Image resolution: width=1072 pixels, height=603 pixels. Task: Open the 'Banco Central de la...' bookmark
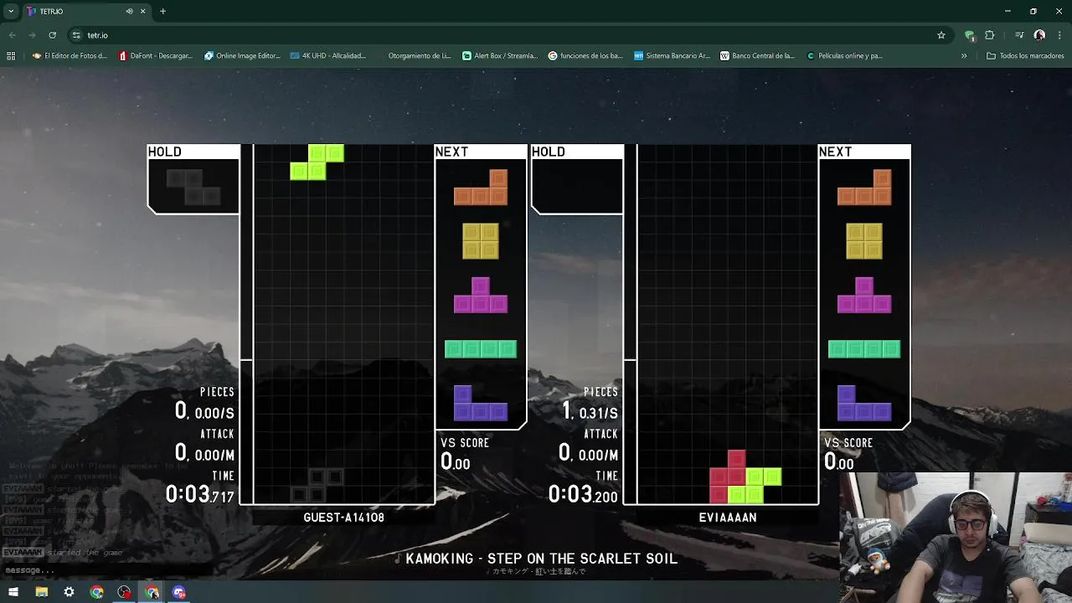(757, 56)
